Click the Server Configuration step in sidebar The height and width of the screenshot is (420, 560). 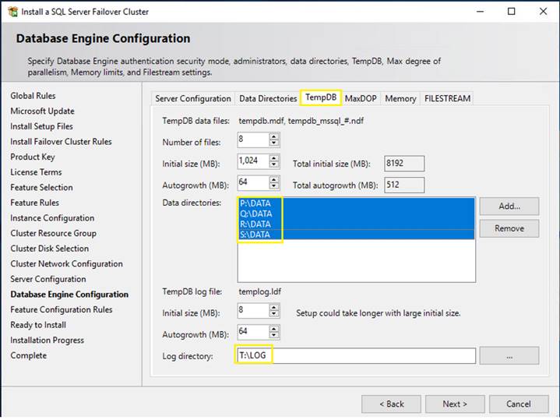pos(48,279)
